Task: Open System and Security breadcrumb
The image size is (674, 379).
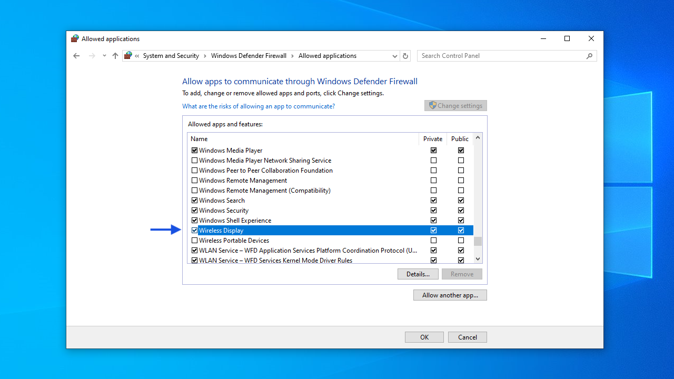Action: [x=171, y=56]
